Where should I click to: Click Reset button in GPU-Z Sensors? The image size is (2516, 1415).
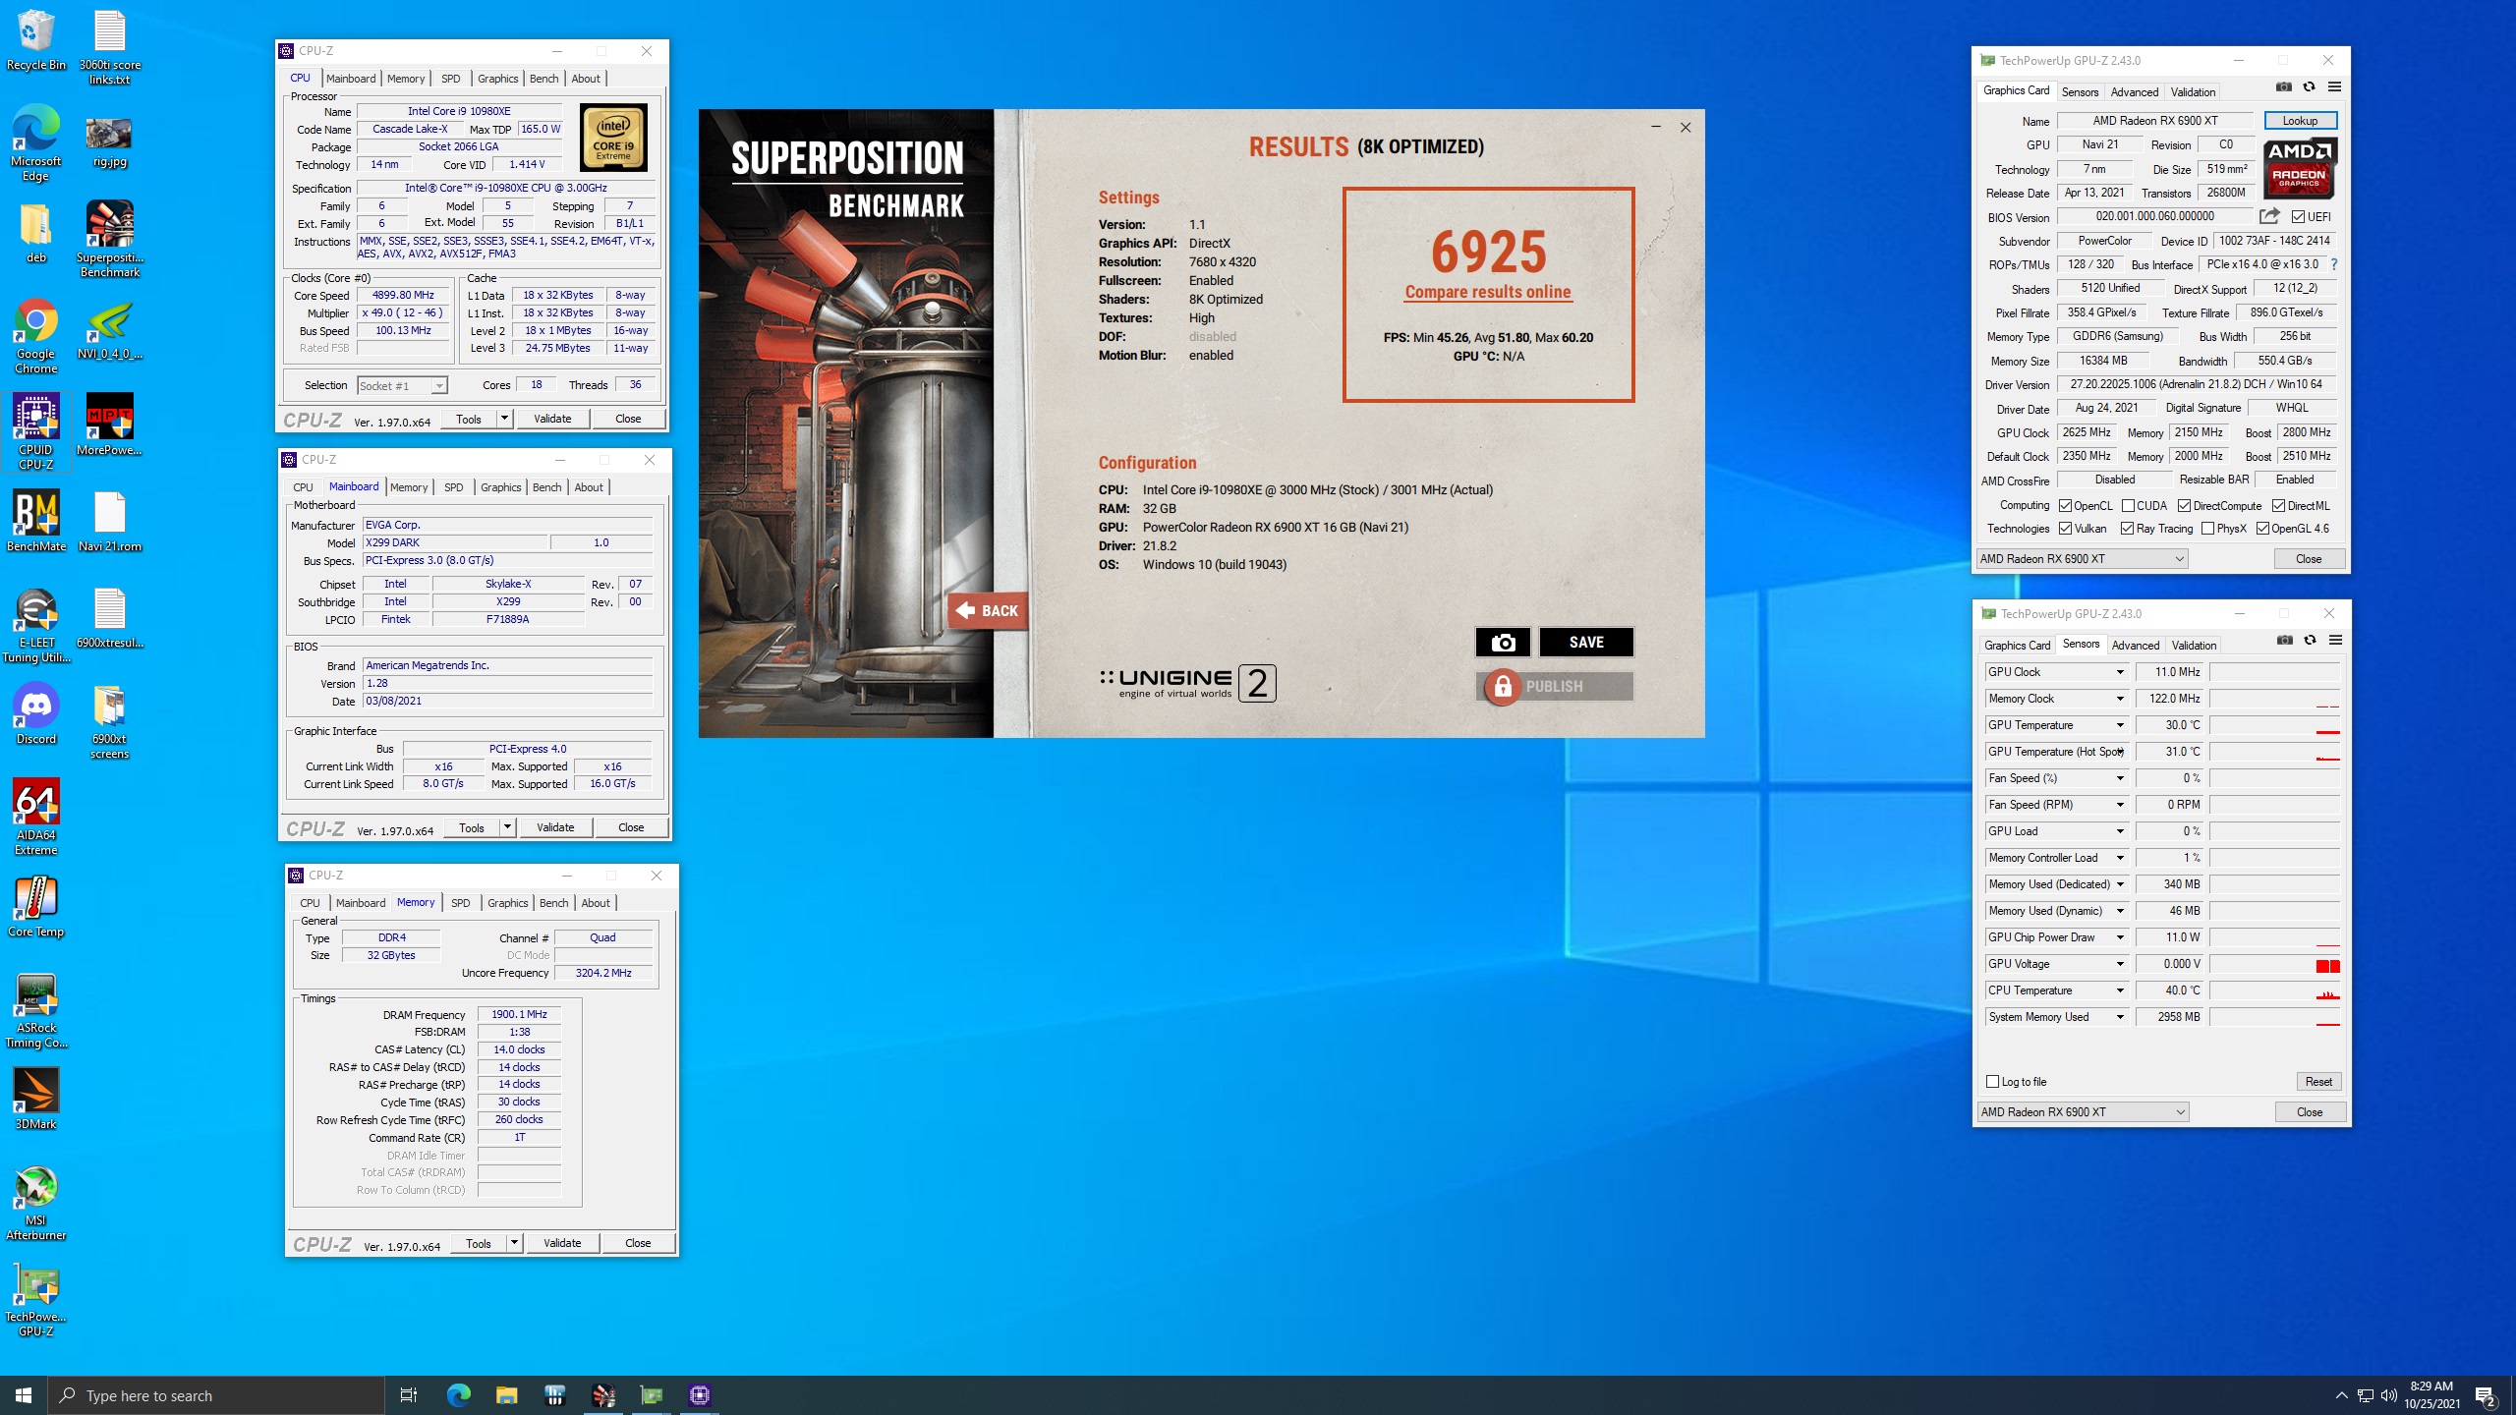[x=2318, y=1082]
